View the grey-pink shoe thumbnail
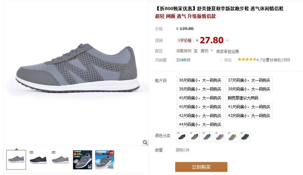The height and width of the screenshot is (175, 303). [x=60, y=160]
